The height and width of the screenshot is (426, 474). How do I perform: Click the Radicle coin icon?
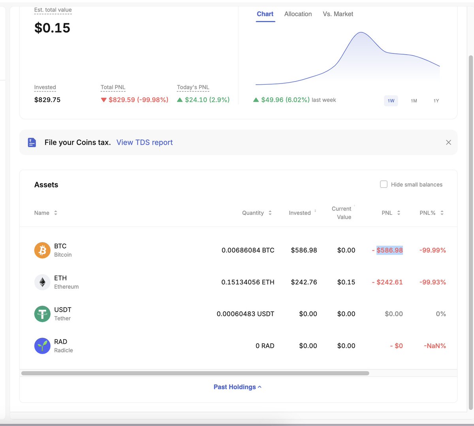(x=42, y=346)
